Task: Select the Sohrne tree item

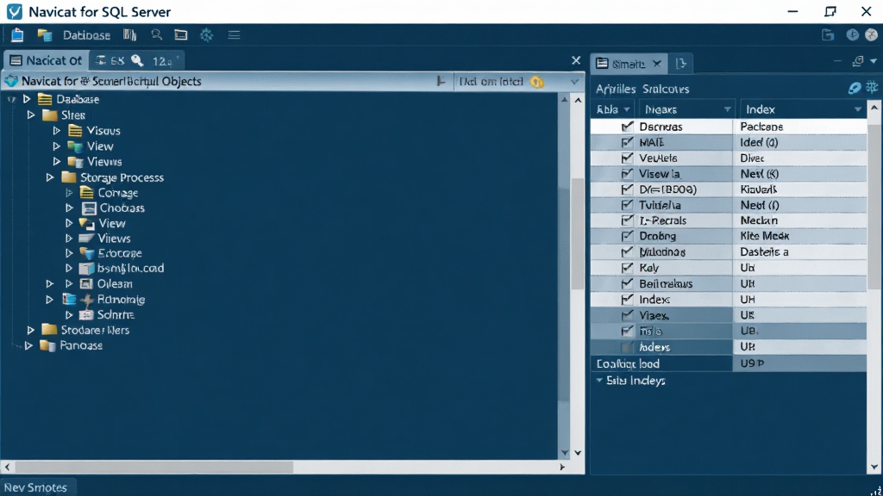Action: (116, 315)
